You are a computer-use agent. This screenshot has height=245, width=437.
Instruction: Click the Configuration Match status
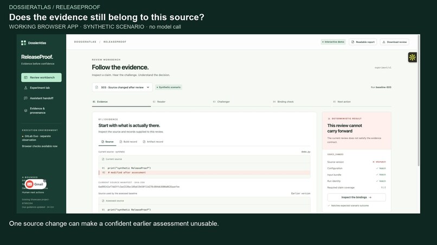pos(381,169)
